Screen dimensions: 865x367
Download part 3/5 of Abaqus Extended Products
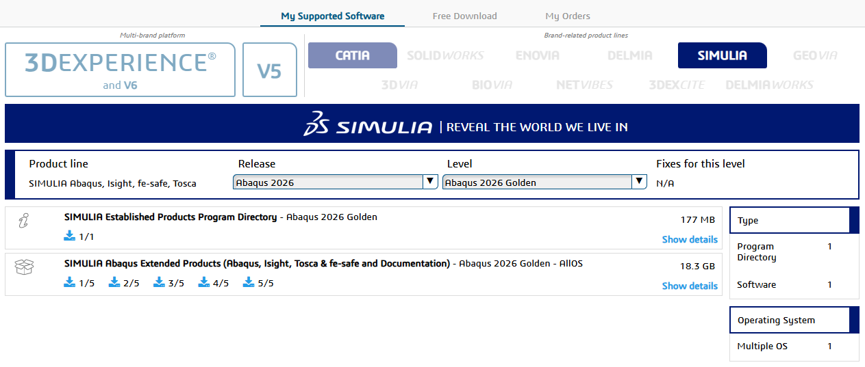coord(168,283)
